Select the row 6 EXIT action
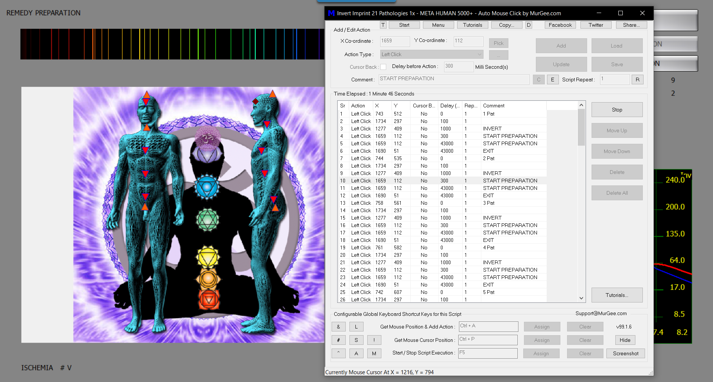The width and height of the screenshot is (713, 382). click(442, 151)
